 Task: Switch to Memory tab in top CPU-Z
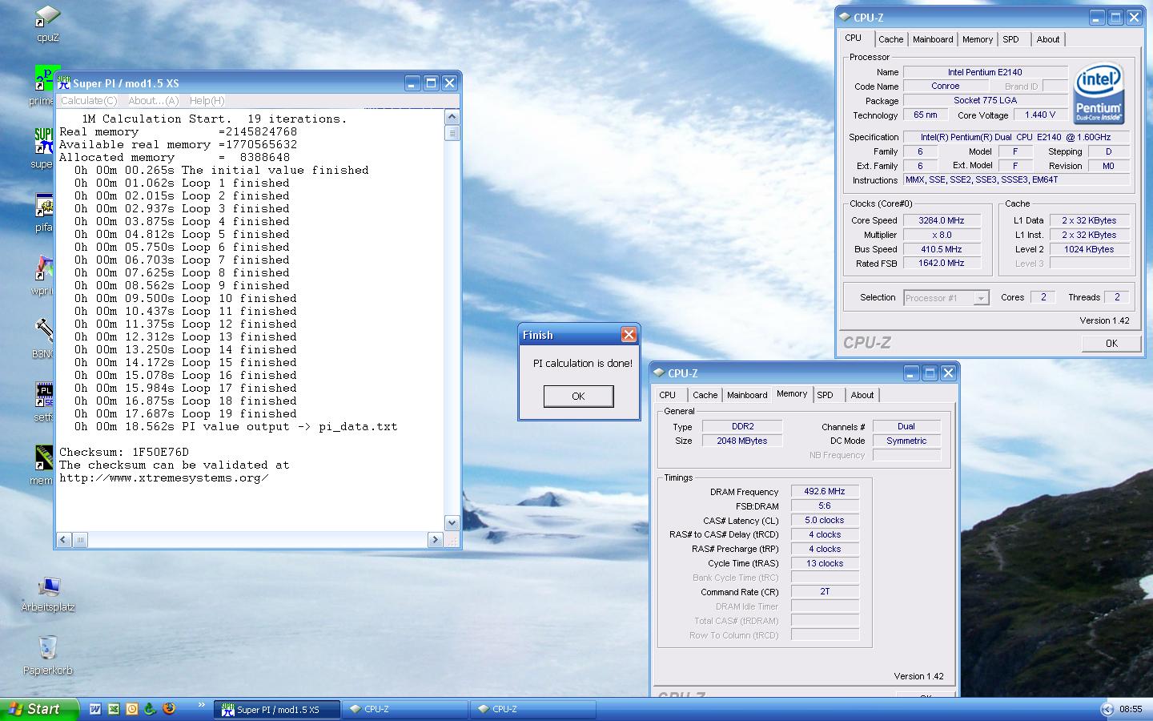coord(978,39)
